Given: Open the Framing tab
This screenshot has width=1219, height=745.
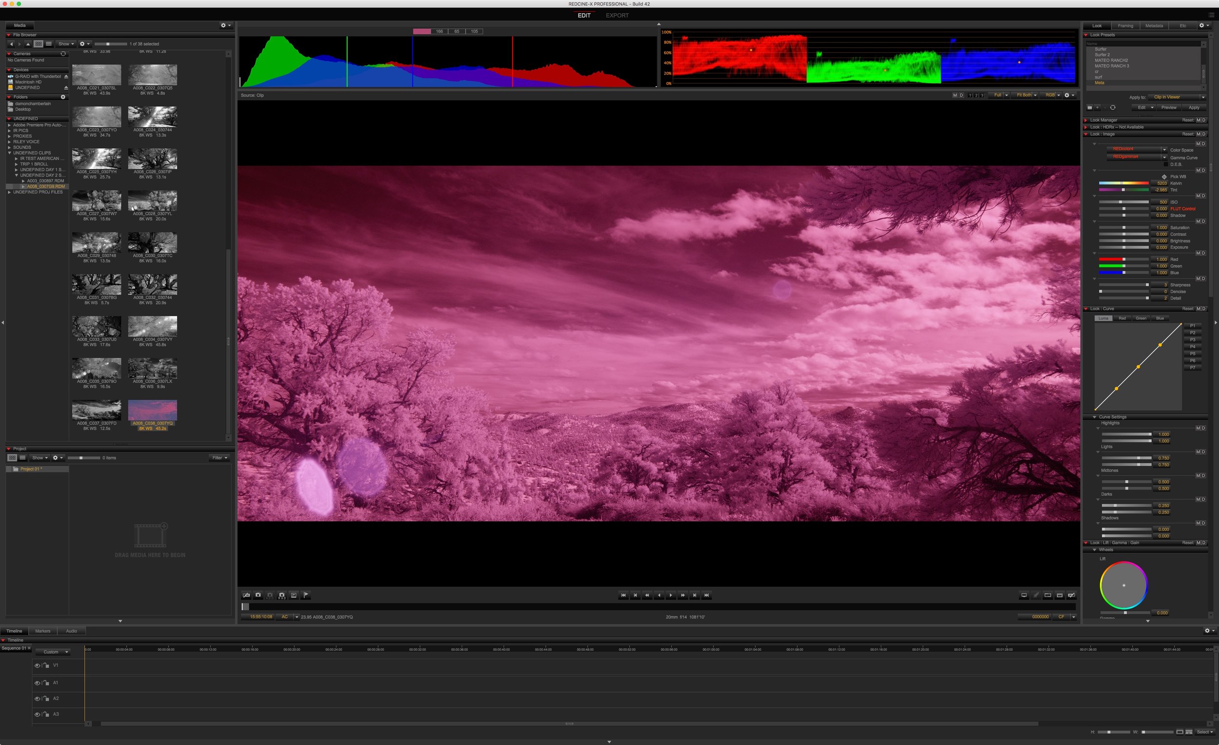Looking at the screenshot, I should coord(1125,26).
